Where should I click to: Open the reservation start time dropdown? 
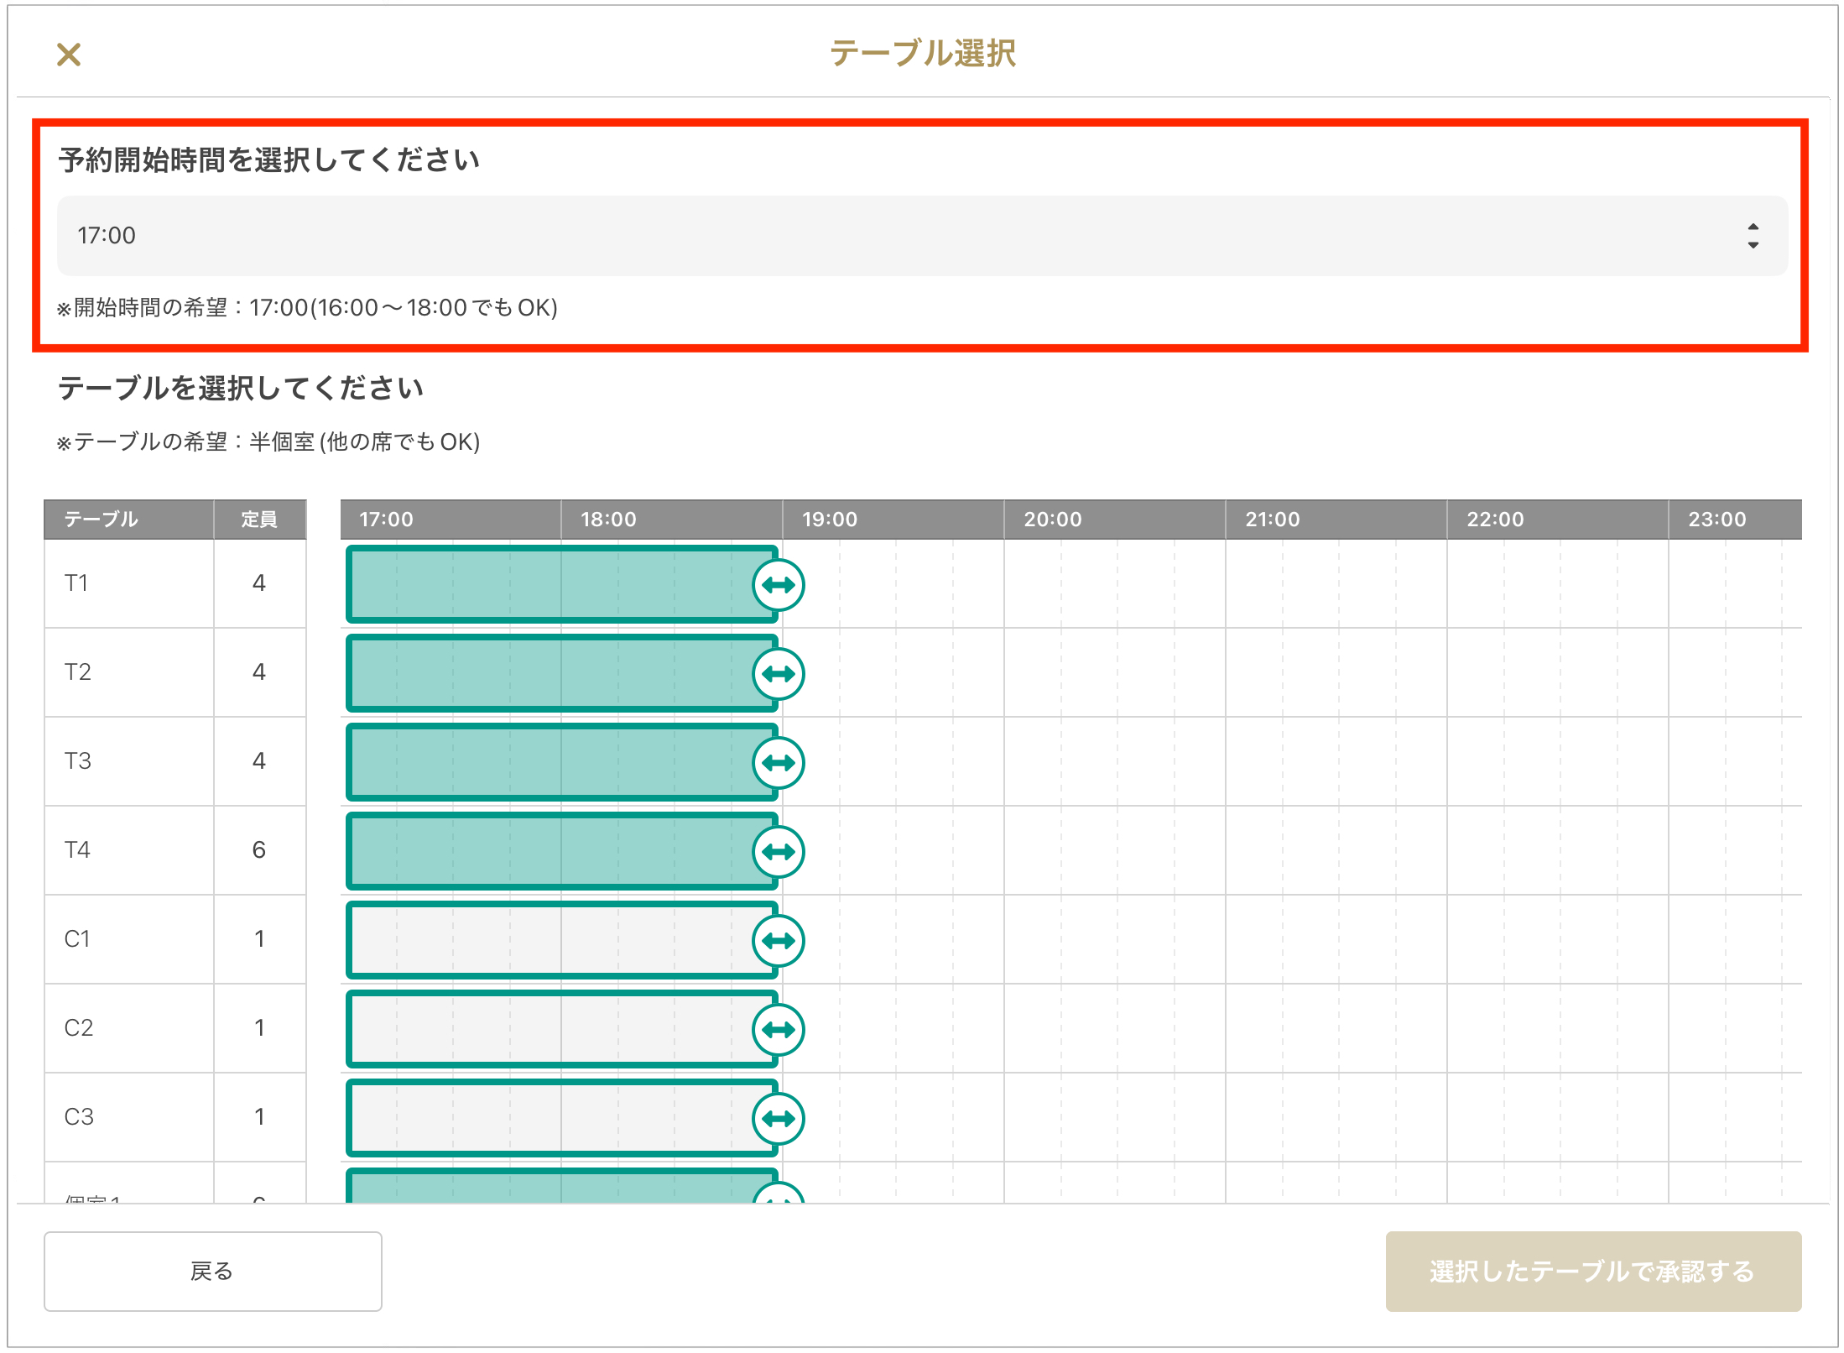(x=921, y=236)
